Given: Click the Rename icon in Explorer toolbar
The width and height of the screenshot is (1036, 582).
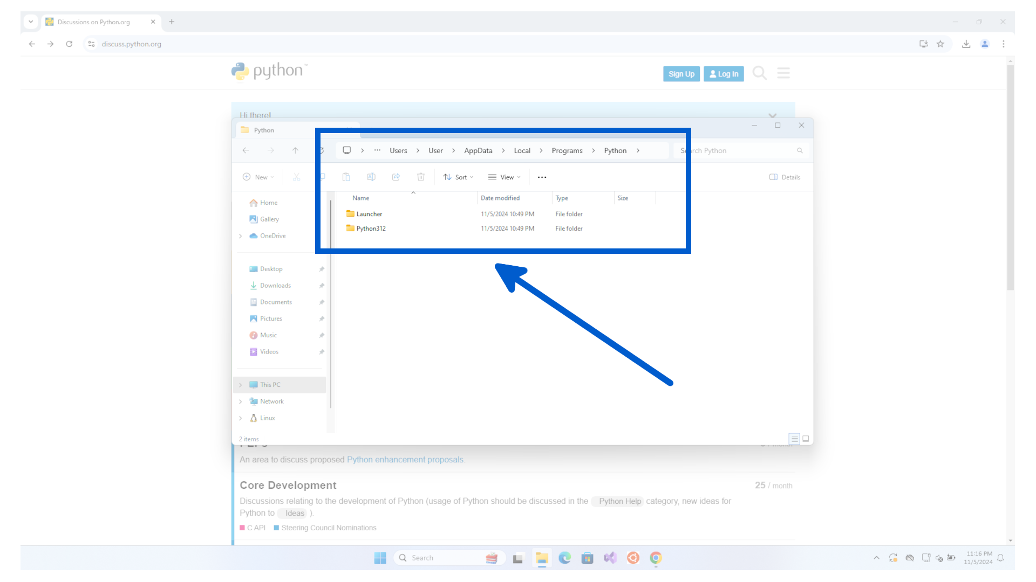Looking at the screenshot, I should 371,177.
